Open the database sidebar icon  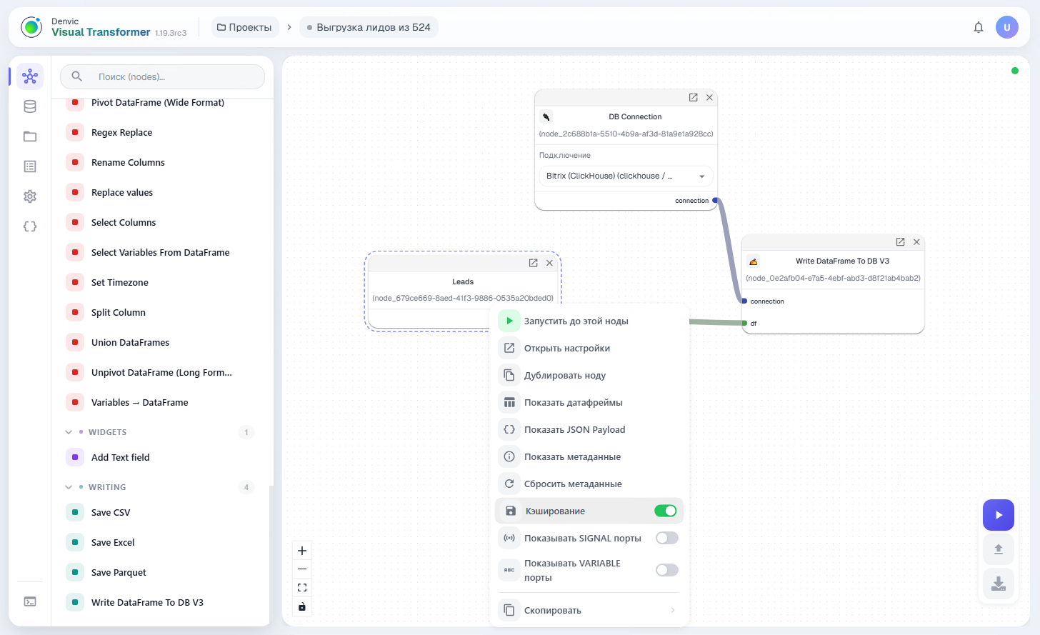(30, 106)
